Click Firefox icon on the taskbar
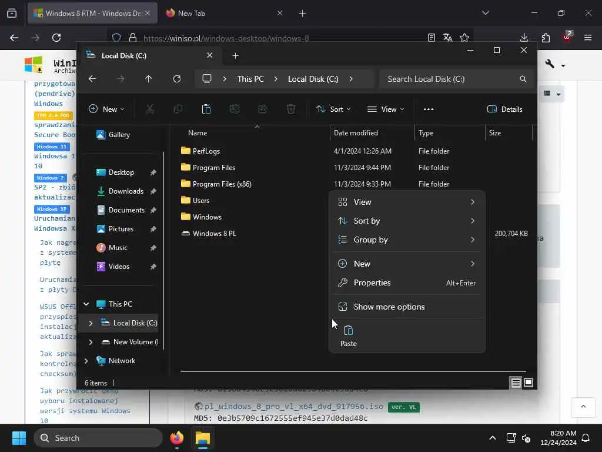602x452 pixels. (x=176, y=438)
